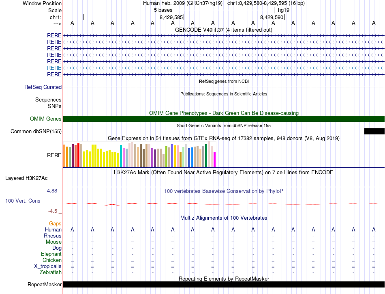This screenshot has width=385, height=294.
Task: Open the Common dbSNP(155) track label
Action: (x=36, y=131)
